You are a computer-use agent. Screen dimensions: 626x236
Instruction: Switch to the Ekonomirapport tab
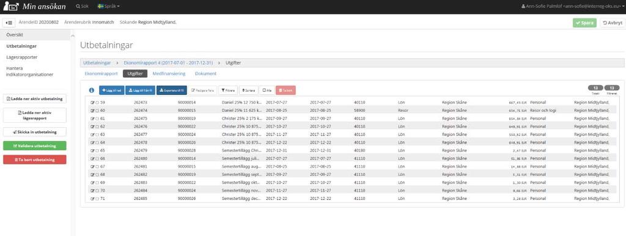[101, 74]
